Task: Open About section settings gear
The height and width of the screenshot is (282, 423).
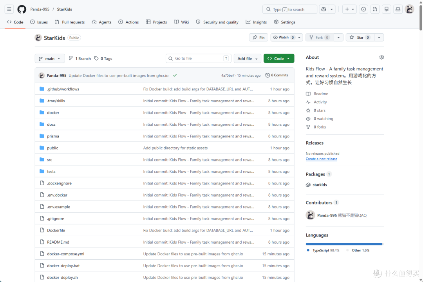Action: coord(381,57)
